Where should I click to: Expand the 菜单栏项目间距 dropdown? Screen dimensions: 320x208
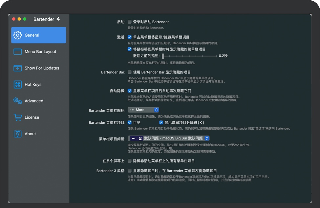click(169, 138)
